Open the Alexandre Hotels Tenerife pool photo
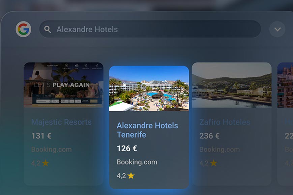Viewport: 293px width, 195px height. click(149, 88)
